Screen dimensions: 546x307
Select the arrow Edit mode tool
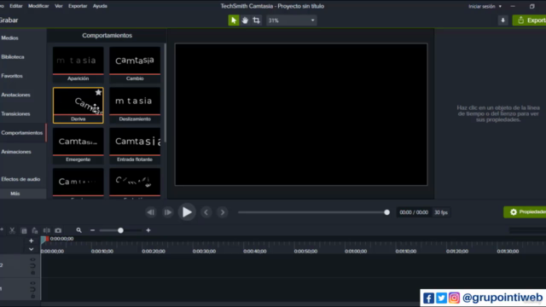[x=233, y=20]
